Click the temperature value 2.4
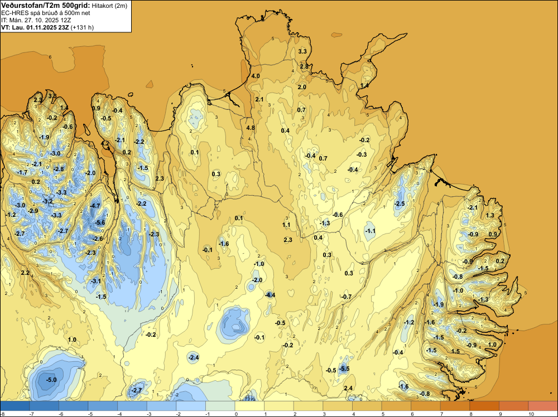The image size is (558, 417). click(348, 388)
